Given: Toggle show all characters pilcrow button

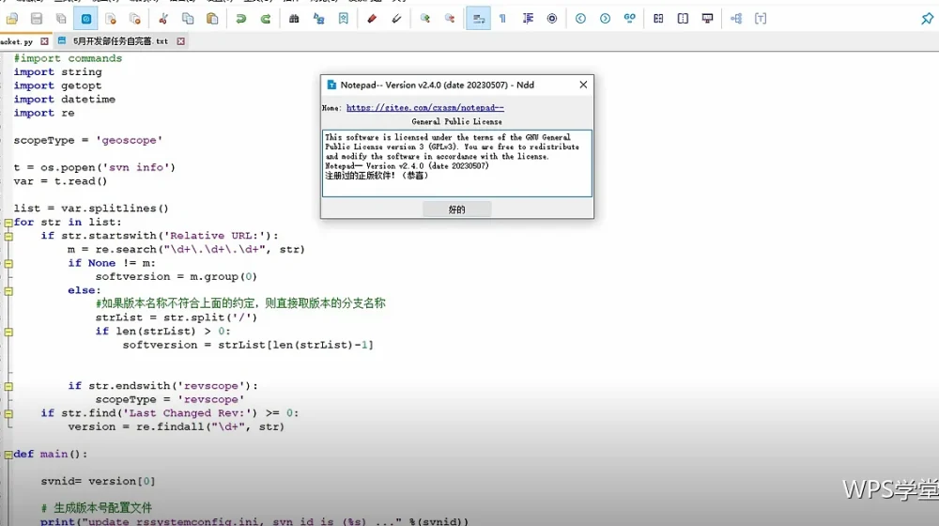Looking at the screenshot, I should point(503,19).
